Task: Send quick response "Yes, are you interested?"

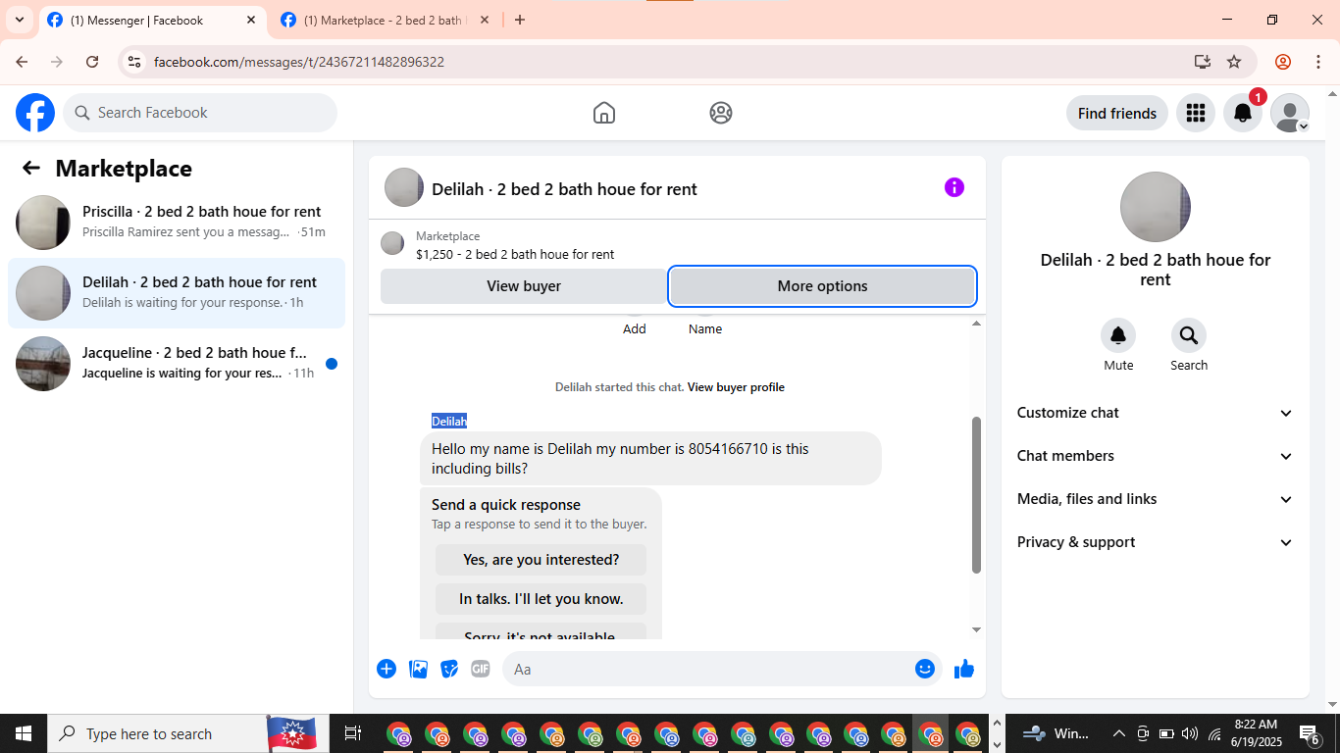Action: pyautogui.click(x=541, y=560)
